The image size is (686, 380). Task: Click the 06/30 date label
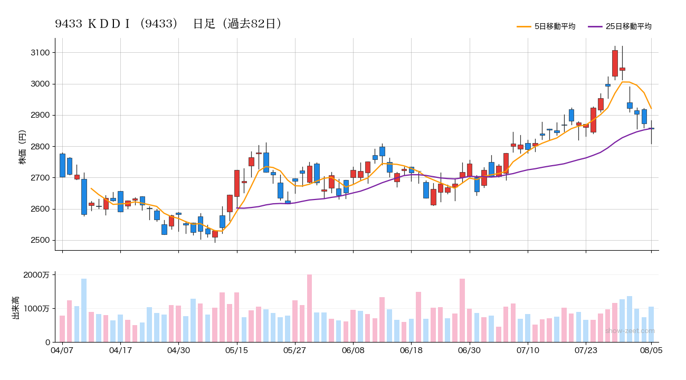click(x=469, y=350)
